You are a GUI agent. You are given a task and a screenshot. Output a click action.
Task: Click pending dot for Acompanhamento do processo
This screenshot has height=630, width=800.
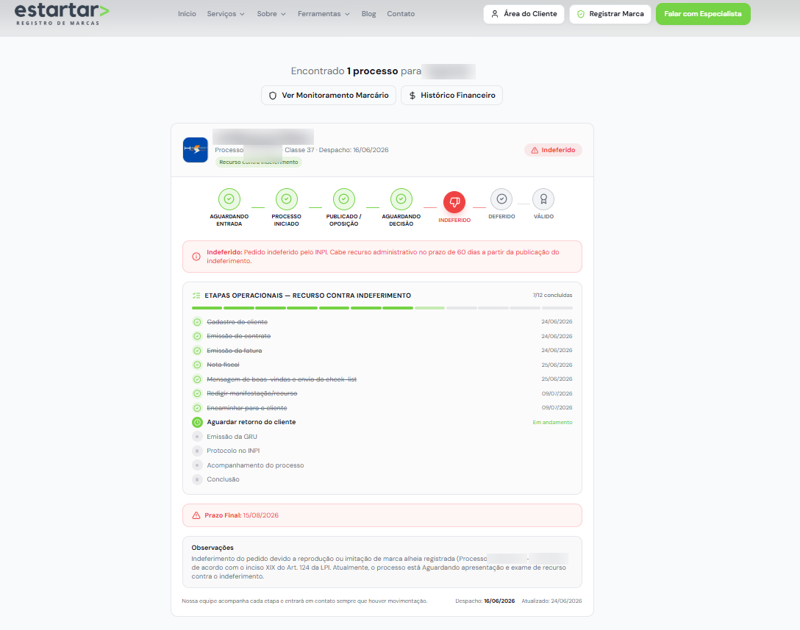point(197,465)
